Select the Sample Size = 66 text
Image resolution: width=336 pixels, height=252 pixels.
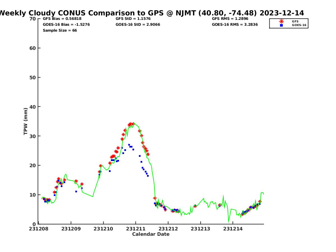60,31
